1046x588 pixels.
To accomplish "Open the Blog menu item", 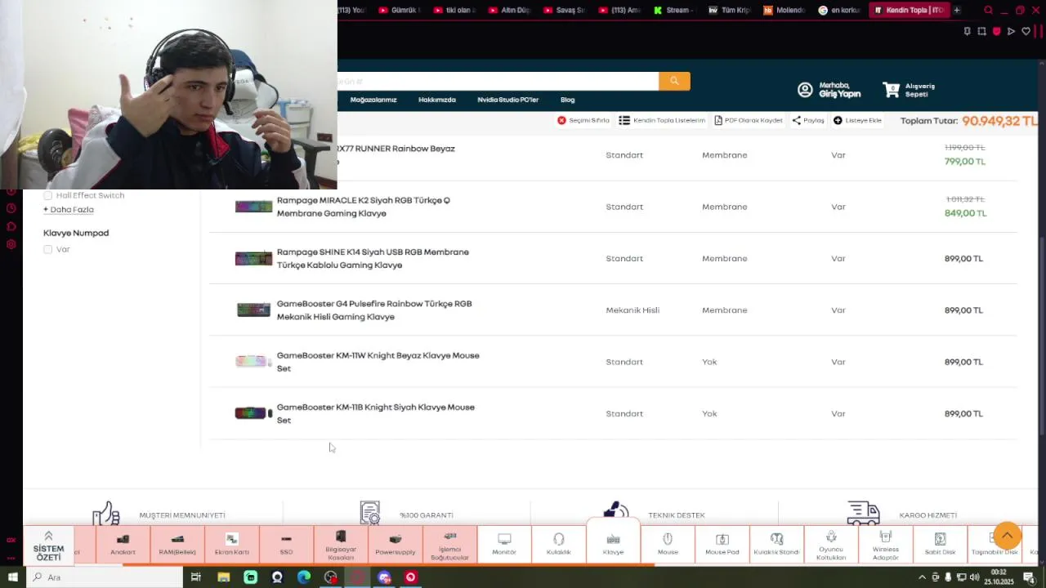I will [568, 100].
